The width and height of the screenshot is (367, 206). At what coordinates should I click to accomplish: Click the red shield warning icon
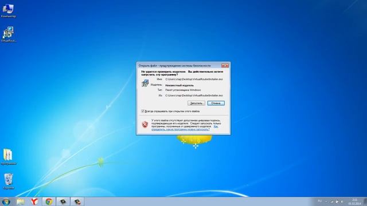coord(145,124)
